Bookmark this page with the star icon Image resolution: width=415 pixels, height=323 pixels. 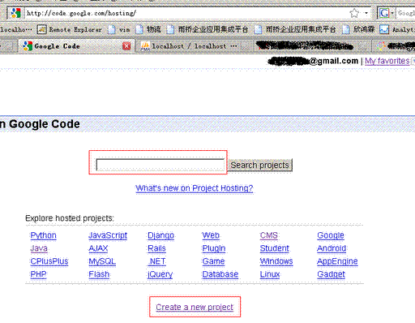tap(354, 13)
